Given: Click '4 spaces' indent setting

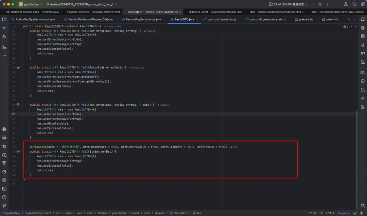Looking at the screenshot, I should tap(343, 213).
